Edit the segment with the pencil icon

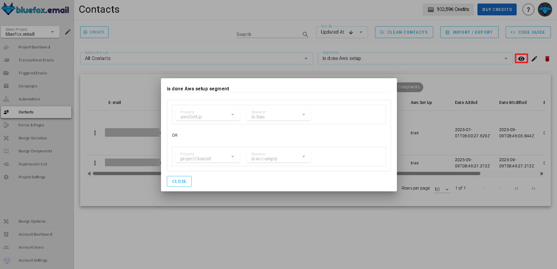[x=534, y=58]
